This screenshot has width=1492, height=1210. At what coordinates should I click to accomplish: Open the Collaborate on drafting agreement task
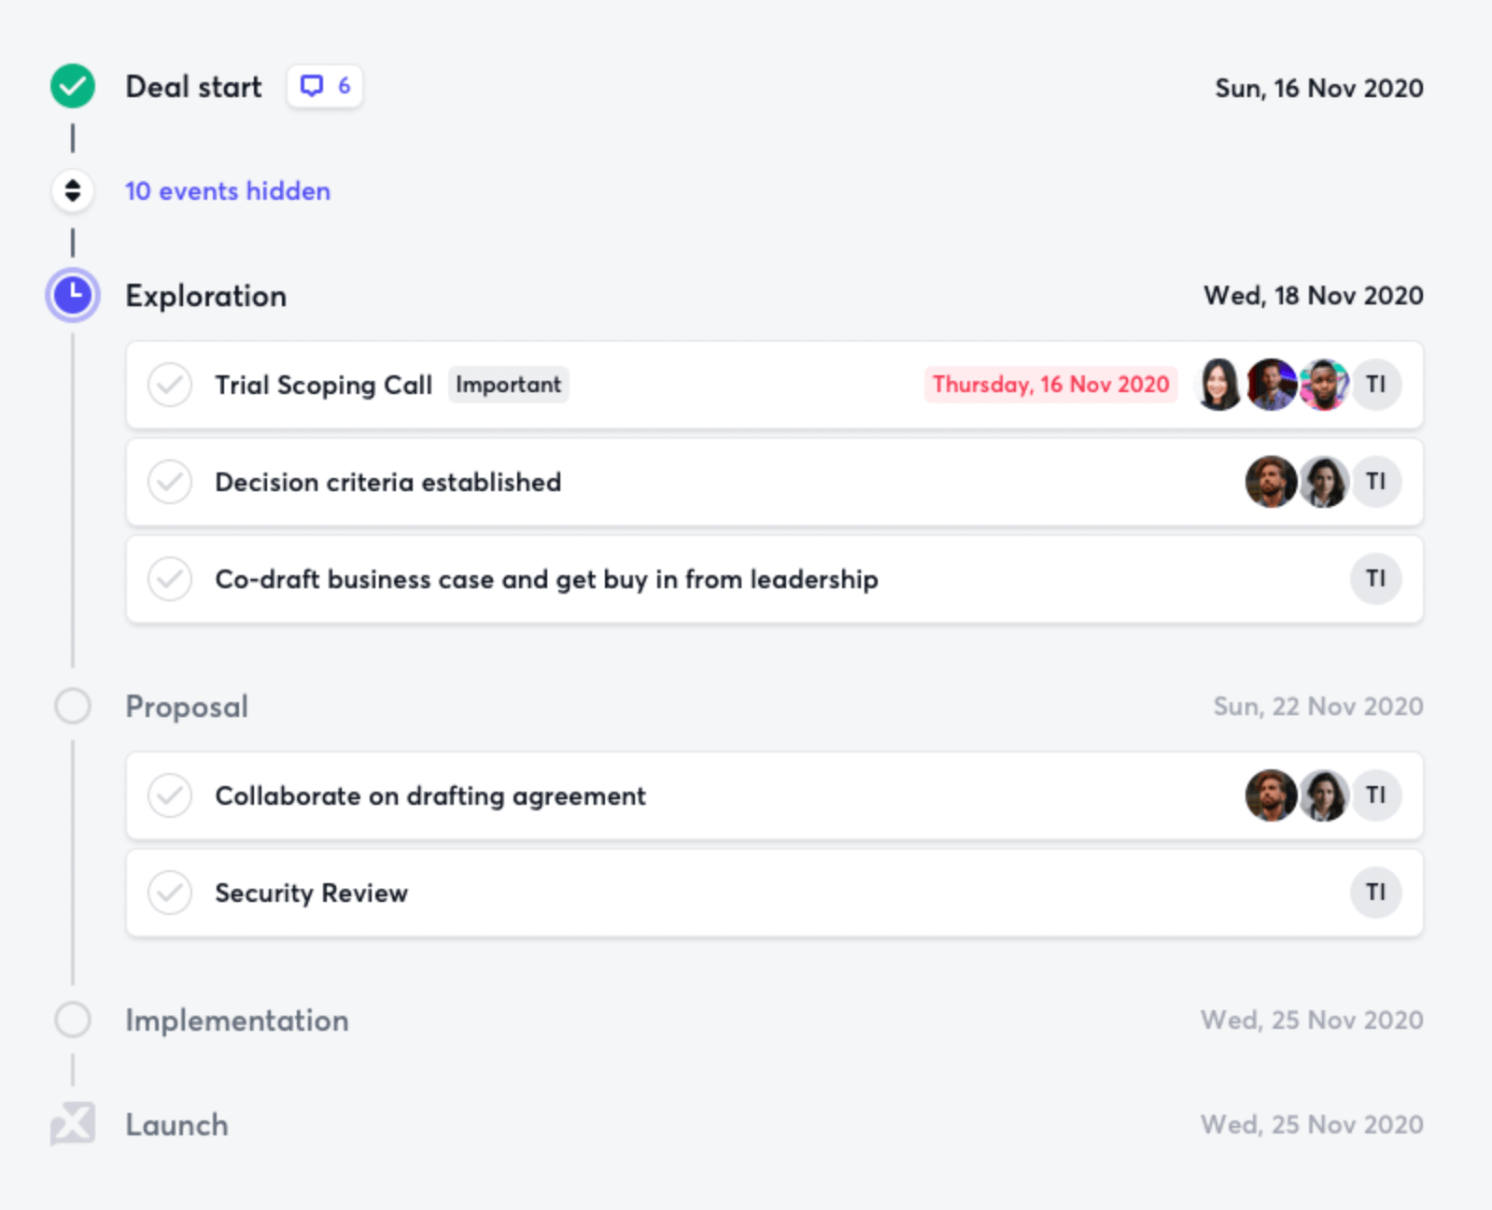coord(430,795)
